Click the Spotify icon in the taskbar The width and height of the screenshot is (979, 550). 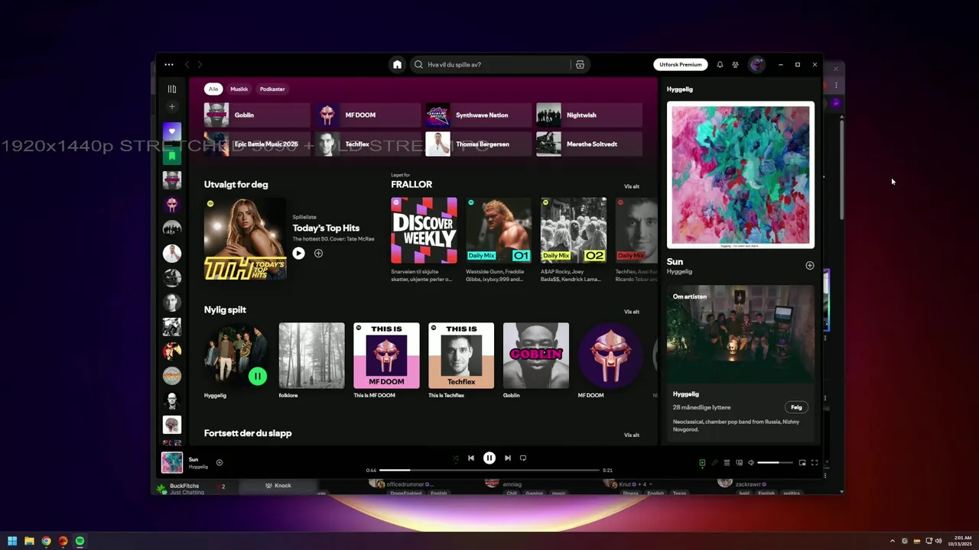click(80, 542)
